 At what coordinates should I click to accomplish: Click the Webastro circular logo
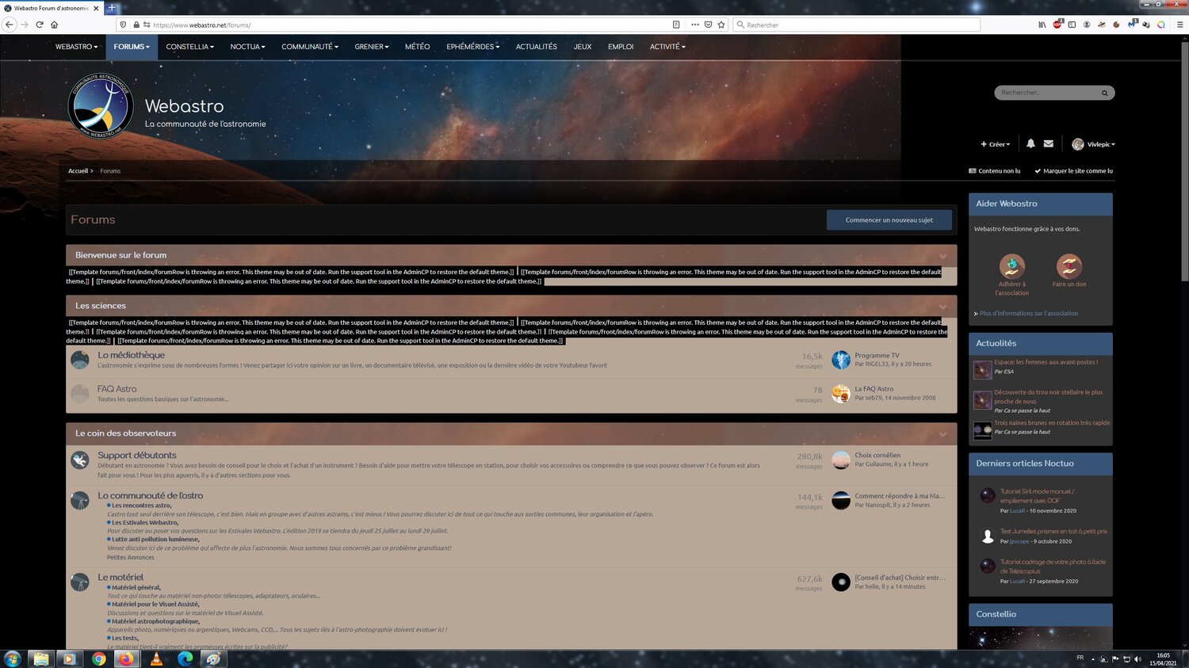[101, 106]
